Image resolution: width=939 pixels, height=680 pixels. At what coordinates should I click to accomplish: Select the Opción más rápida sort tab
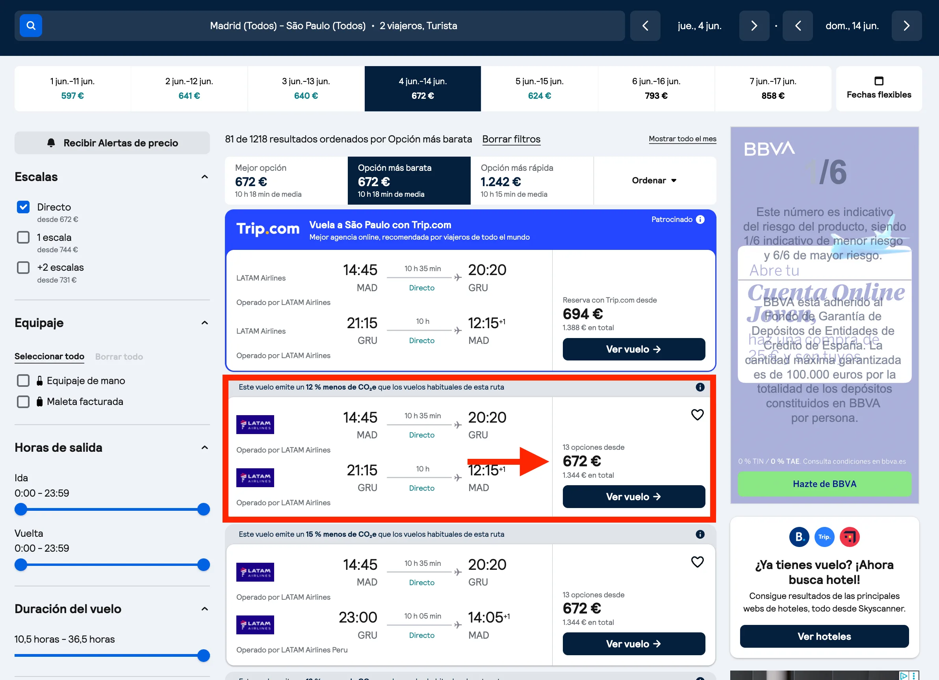(x=532, y=180)
